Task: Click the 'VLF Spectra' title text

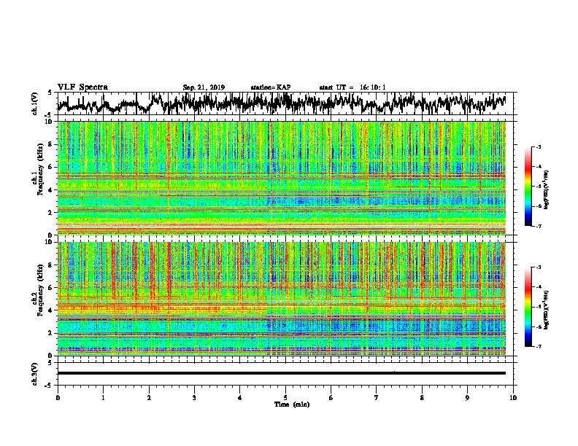Action: [x=82, y=87]
